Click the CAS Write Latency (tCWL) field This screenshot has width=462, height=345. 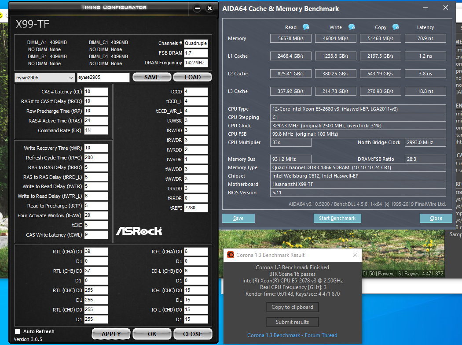[96, 235]
